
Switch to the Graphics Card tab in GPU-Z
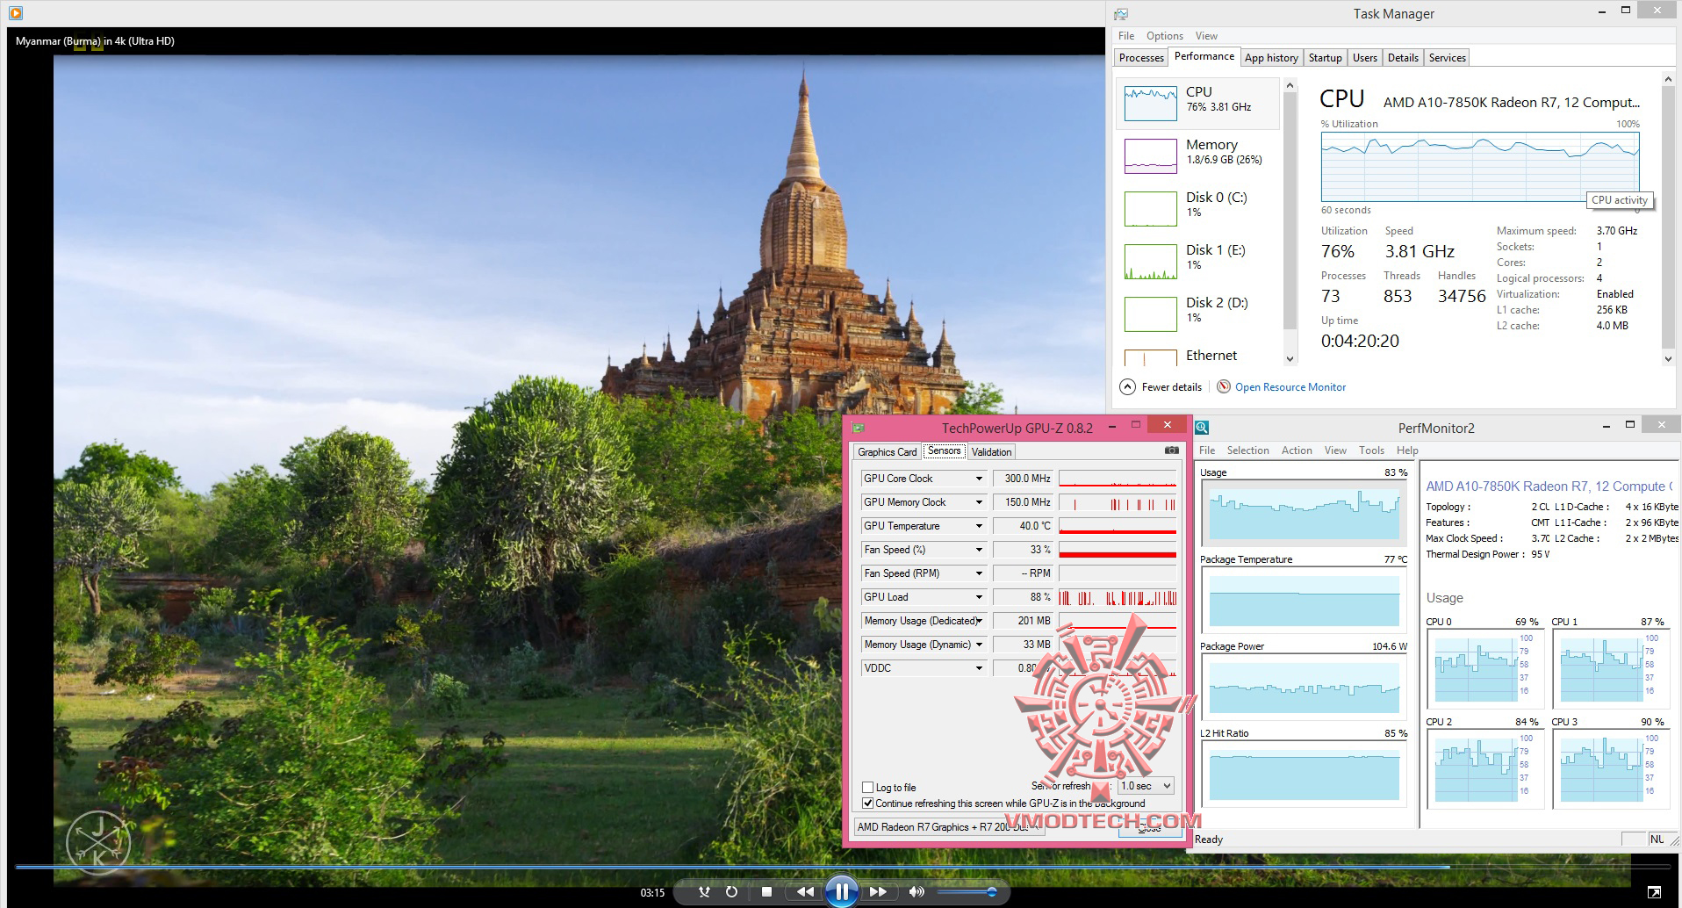(x=887, y=452)
